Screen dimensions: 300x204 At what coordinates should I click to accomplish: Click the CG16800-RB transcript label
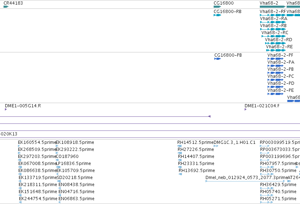point(227,12)
